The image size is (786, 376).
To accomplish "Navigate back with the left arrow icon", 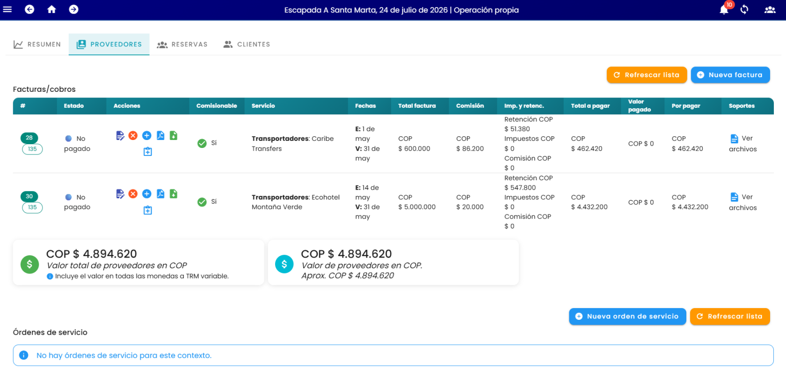I will point(29,9).
